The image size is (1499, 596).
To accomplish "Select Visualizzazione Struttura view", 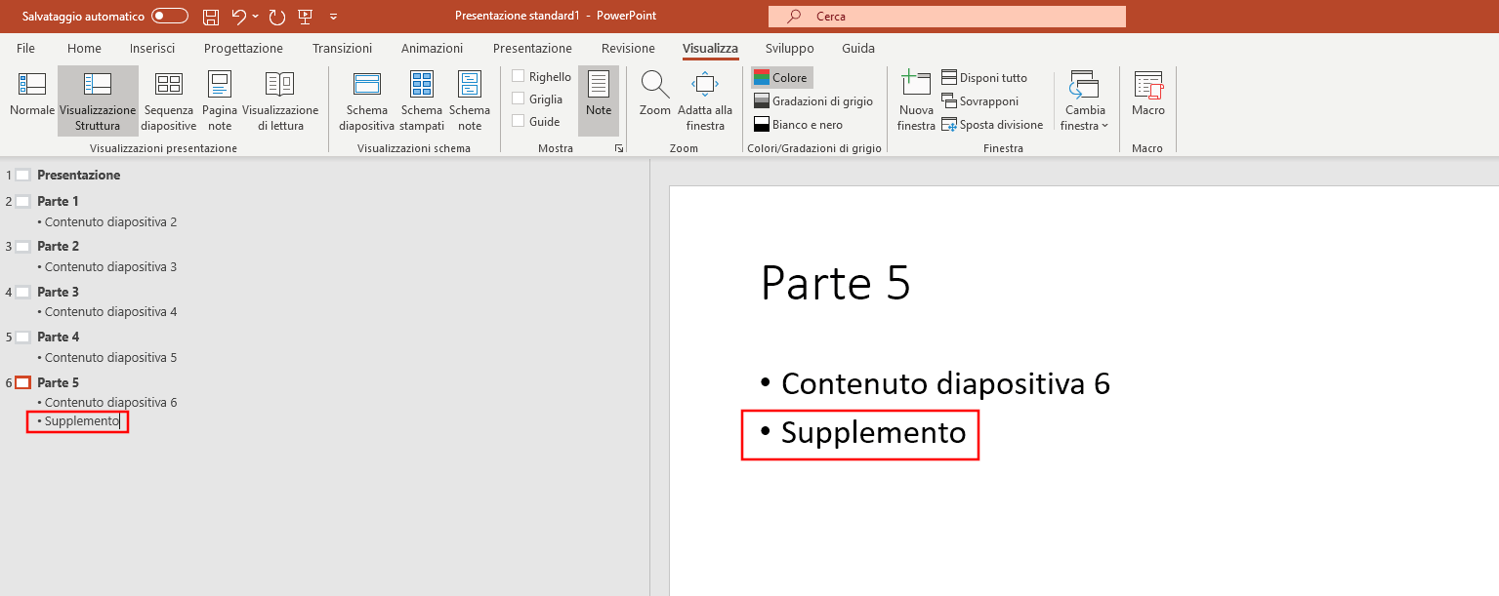I will click(x=98, y=100).
